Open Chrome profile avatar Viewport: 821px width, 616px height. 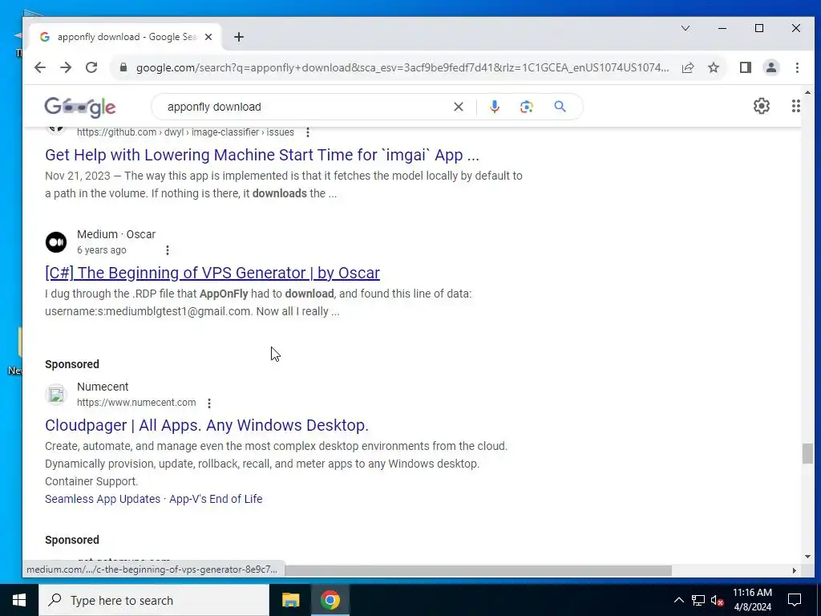pos(771,67)
